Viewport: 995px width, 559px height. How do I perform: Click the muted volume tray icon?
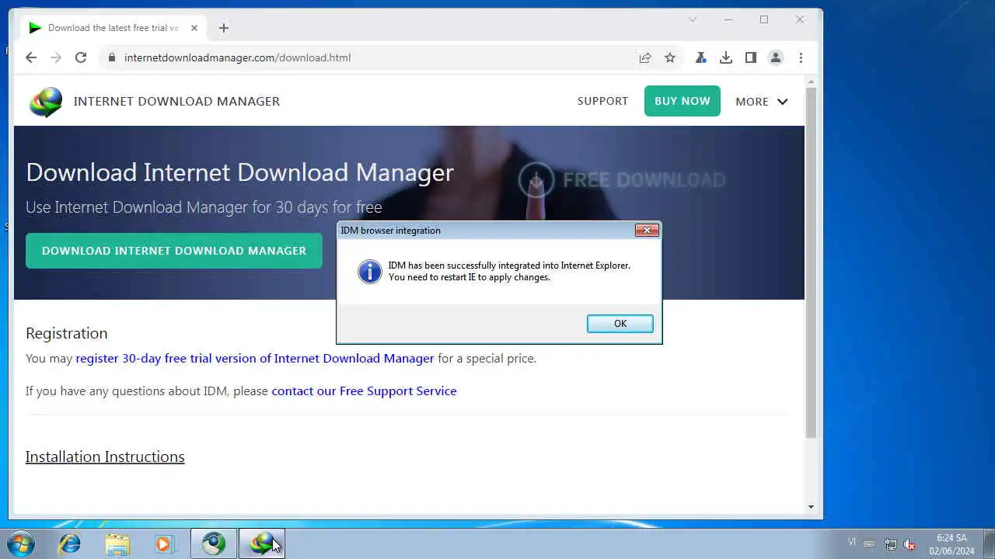click(909, 544)
